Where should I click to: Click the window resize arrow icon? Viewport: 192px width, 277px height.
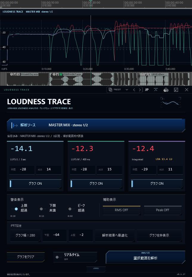coord(176,90)
